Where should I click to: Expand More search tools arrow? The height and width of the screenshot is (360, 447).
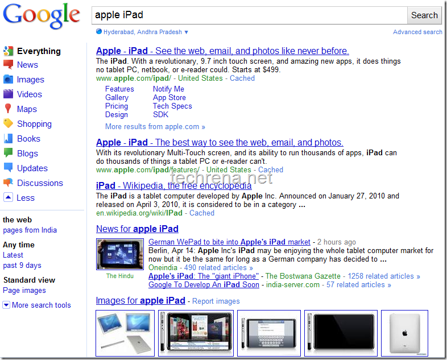pos(6,305)
